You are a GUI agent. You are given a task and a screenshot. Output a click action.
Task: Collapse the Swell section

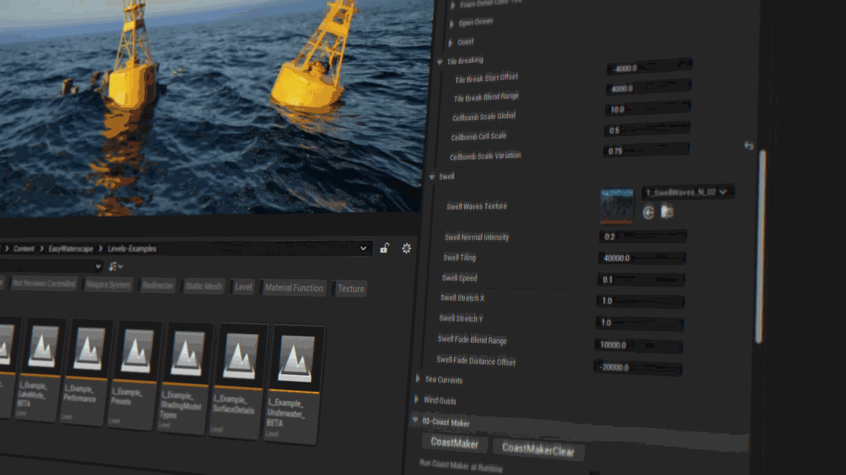pyautogui.click(x=432, y=177)
